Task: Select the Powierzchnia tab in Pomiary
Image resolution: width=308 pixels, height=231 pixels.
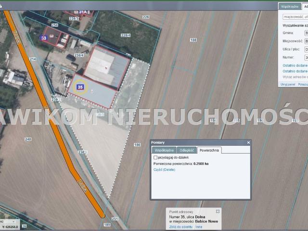Action: pos(209,150)
